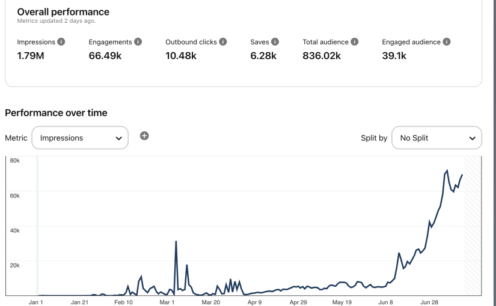
Task: Click the tall chart spike near Mar 1
Action: (x=176, y=242)
